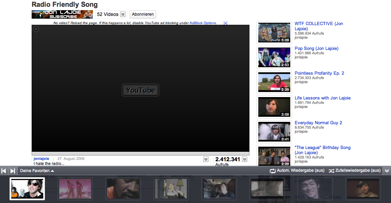The height and width of the screenshot is (203, 391).
Task: Click the WTF COLLECTIVE video thumbnail
Action: click(x=274, y=33)
